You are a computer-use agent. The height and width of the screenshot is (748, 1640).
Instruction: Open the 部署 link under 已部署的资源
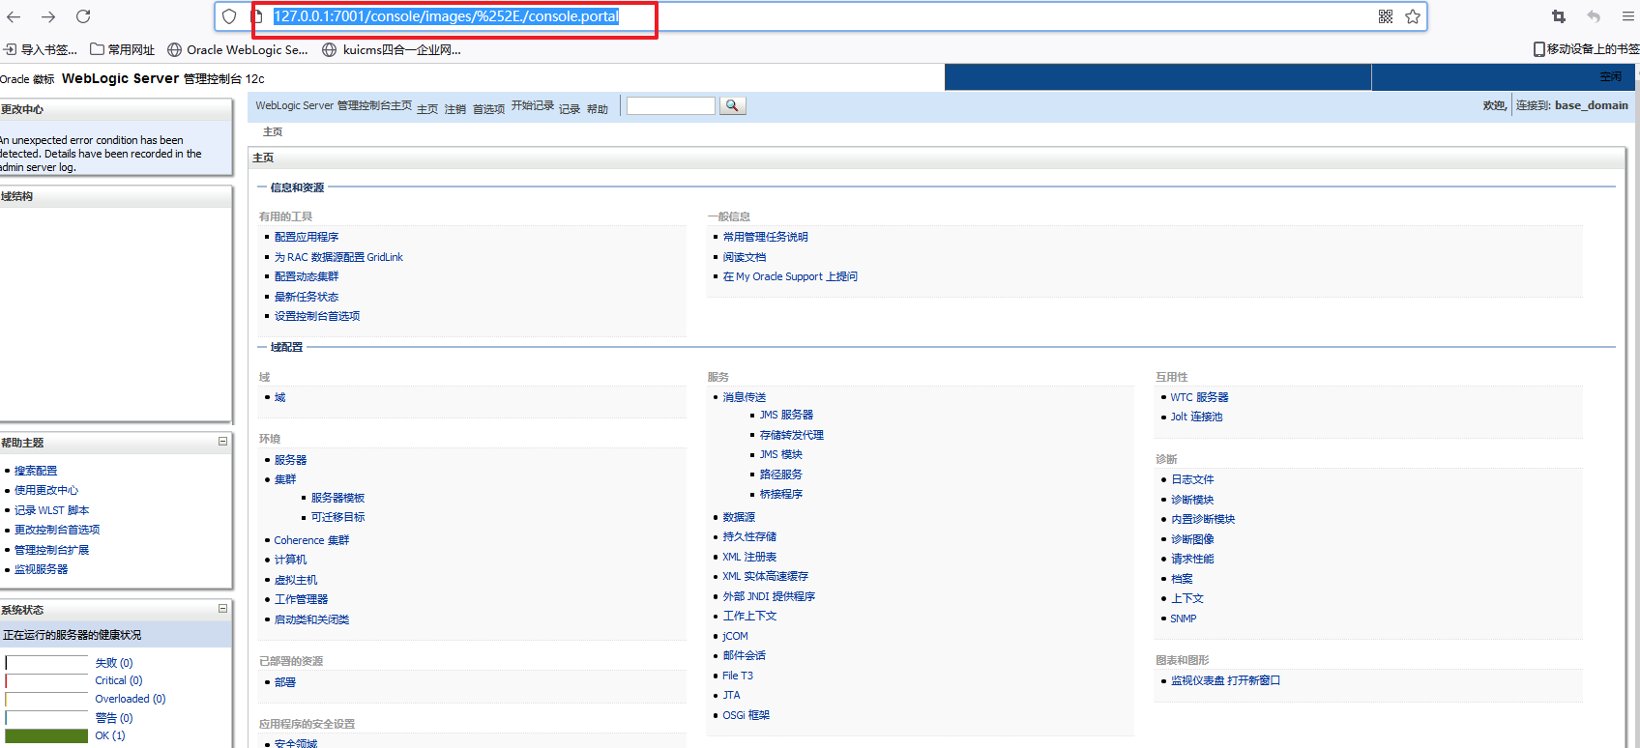(285, 682)
